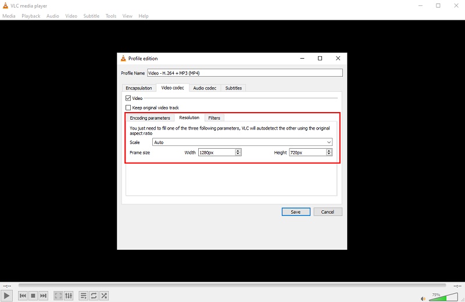Mute audio via the speaker icon
This screenshot has width=465, height=302.
pos(423,299)
